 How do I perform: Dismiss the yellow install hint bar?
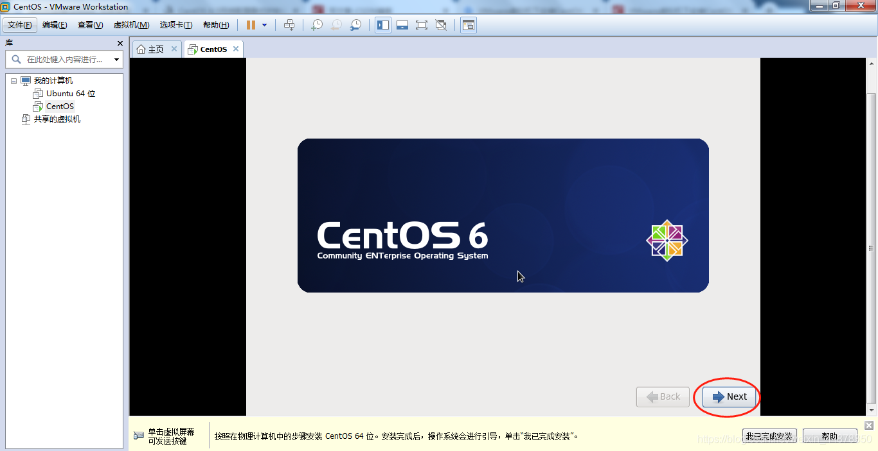click(869, 425)
